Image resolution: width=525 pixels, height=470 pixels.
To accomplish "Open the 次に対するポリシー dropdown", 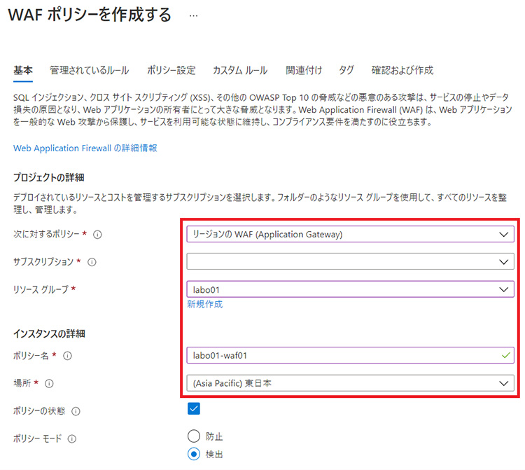I will click(350, 235).
